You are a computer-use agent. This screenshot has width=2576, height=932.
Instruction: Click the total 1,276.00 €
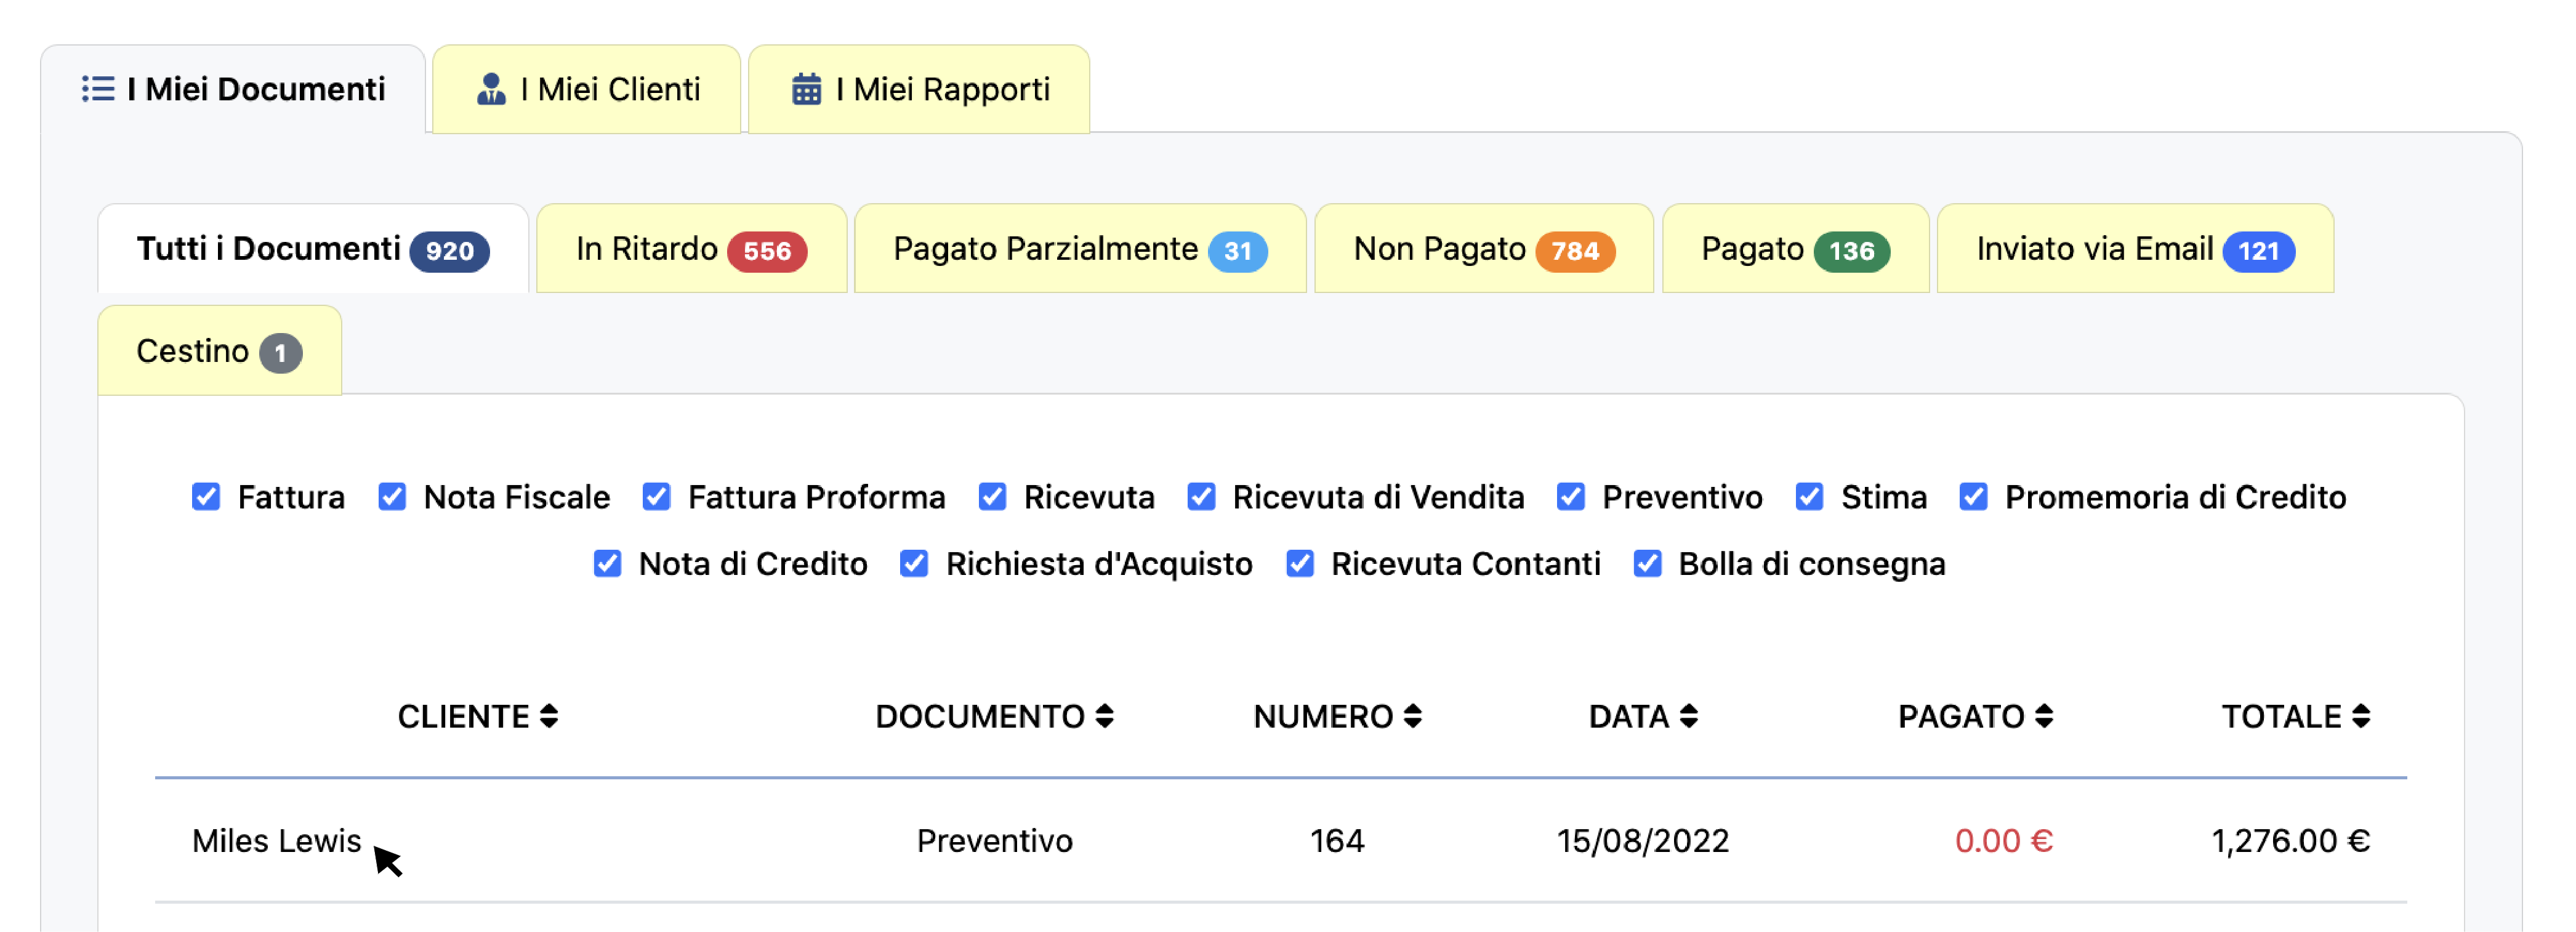click(2290, 841)
